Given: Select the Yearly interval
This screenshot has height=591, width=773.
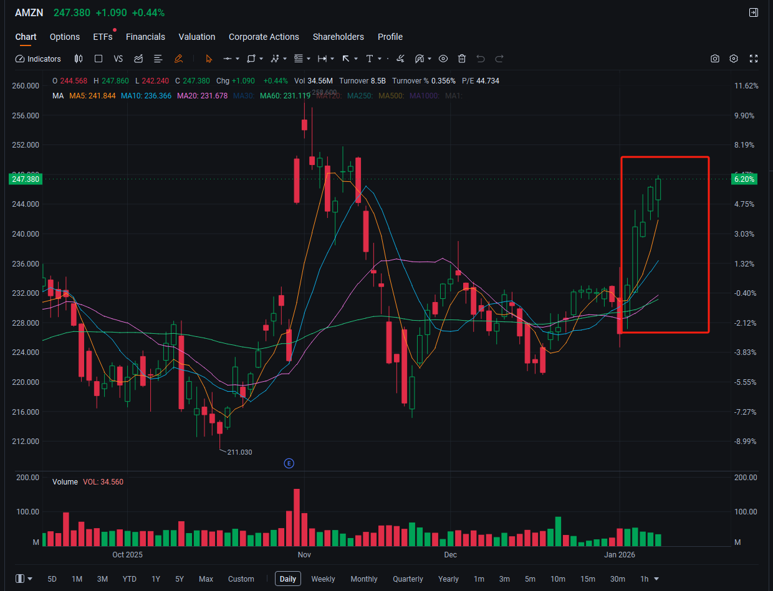Looking at the screenshot, I should coord(448,579).
